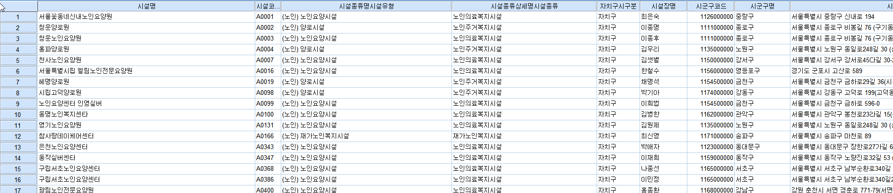
Task: Select the 청운노인요양원 cell
Action: click(146, 38)
